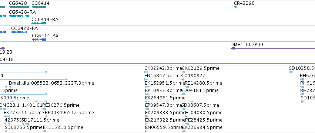Click the teal CG6414 gene arrow glyph
315x133 pixels.
click(x=39, y=7)
